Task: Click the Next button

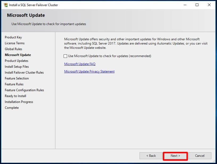Action: coord(175,156)
